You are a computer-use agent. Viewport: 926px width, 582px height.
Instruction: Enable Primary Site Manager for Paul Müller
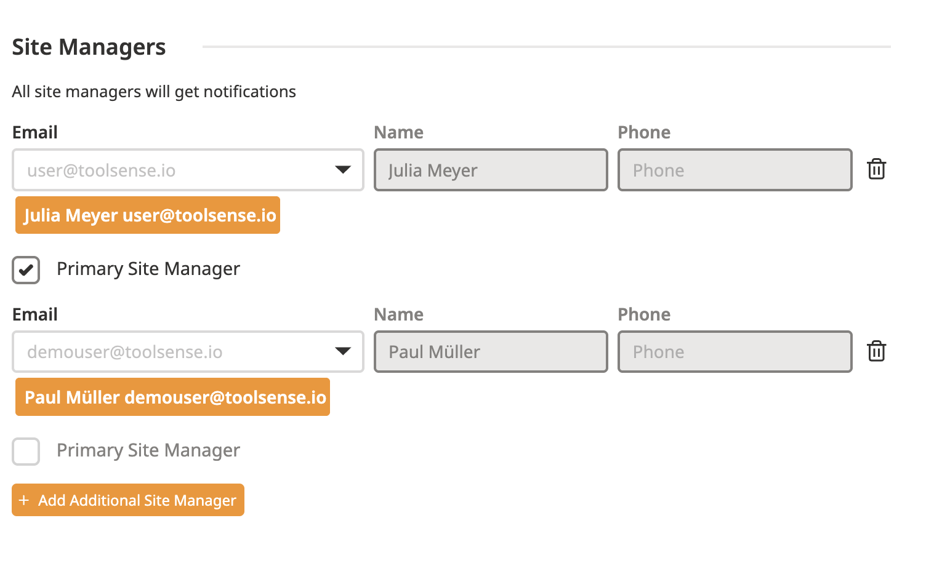pos(26,452)
